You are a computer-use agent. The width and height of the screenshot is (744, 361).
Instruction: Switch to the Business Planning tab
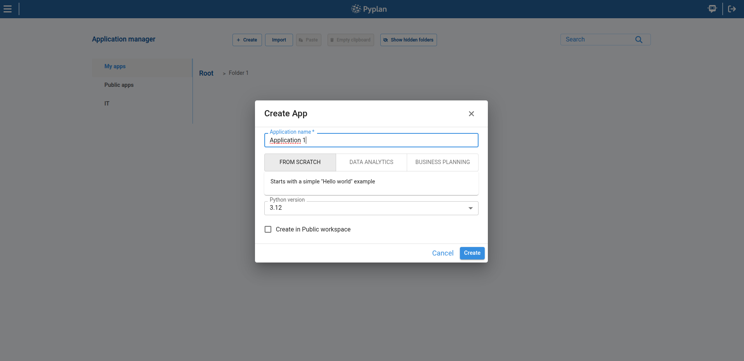click(442, 162)
